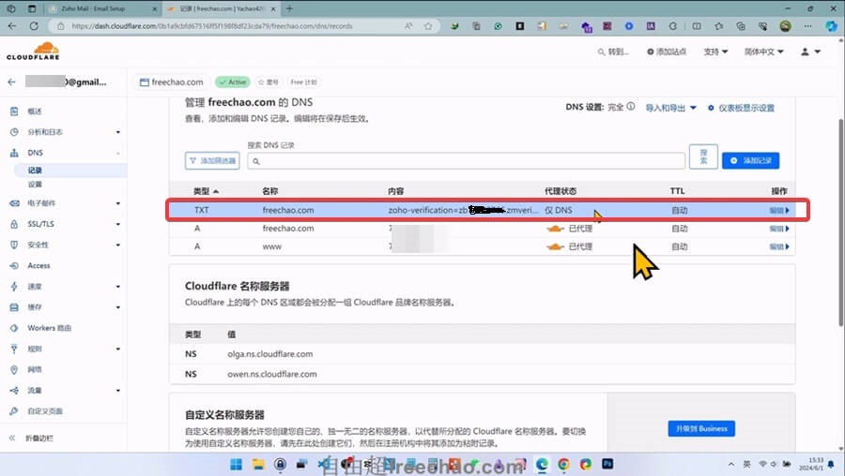This screenshot has width=845, height=476.
Task: Open the Windows Start menu
Action: pos(233,464)
